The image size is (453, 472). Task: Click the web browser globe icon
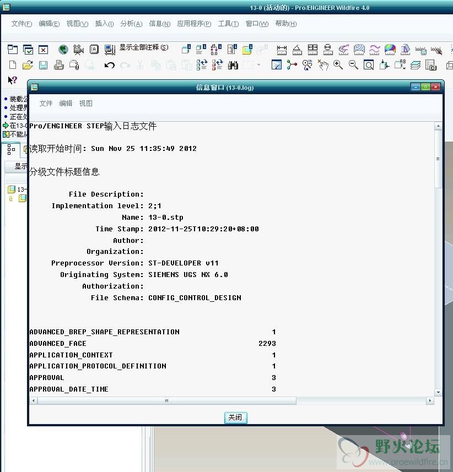(63, 50)
